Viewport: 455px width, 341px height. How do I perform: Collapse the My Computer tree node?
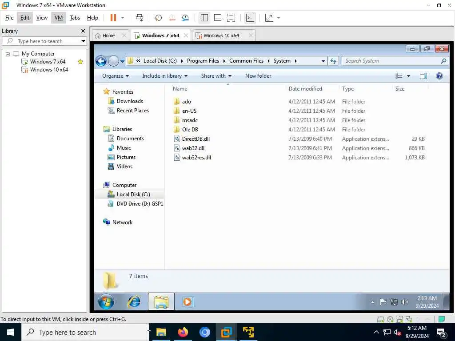pyautogui.click(x=8, y=54)
